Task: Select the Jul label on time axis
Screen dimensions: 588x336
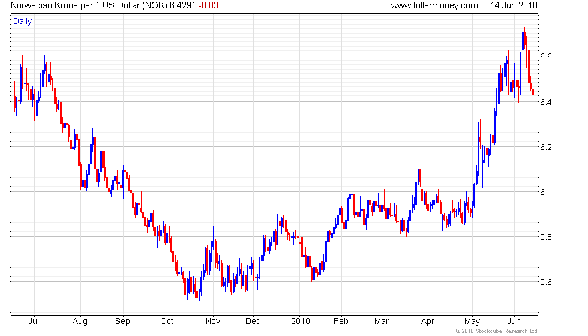Action: (x=35, y=321)
